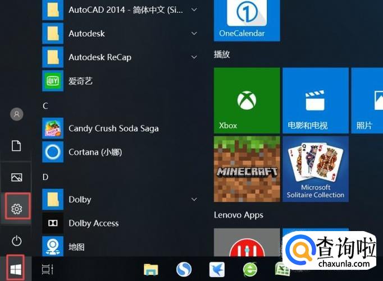
Task: Open Excel from the taskbar
Action: (x=282, y=269)
